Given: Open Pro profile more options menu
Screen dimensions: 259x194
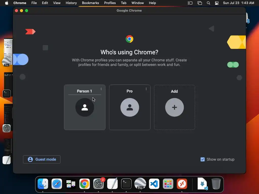Looking at the screenshot, I should [x=146, y=89].
